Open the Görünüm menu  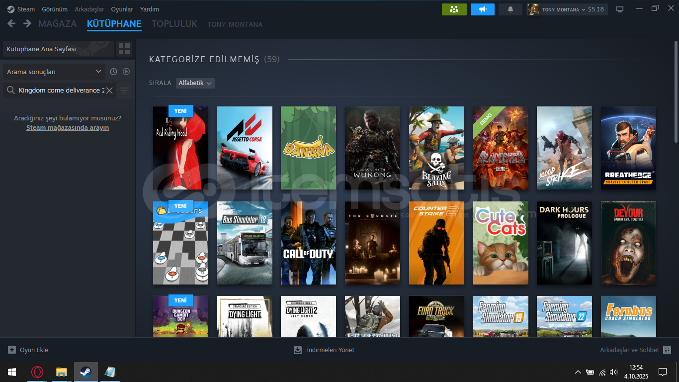click(x=55, y=9)
